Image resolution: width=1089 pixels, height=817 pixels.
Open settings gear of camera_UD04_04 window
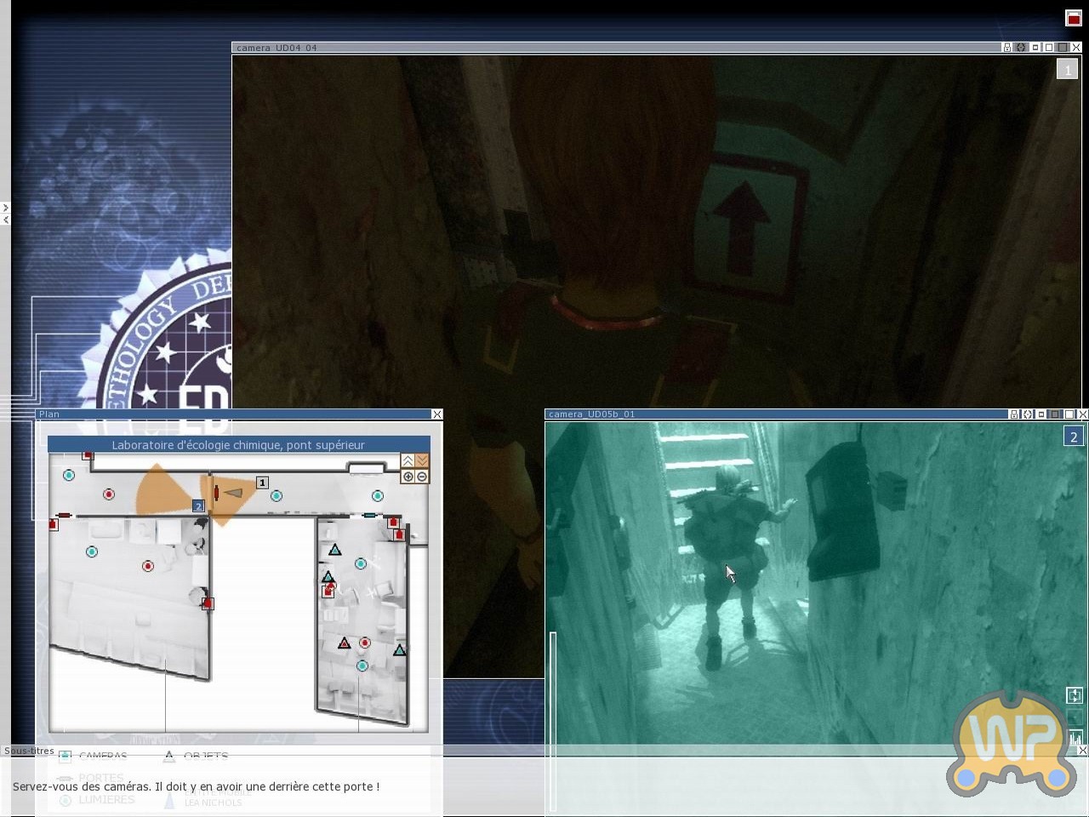[1021, 48]
